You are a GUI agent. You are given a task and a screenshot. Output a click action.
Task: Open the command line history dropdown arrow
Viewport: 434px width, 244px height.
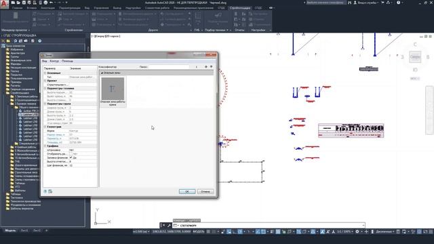click(x=363, y=225)
